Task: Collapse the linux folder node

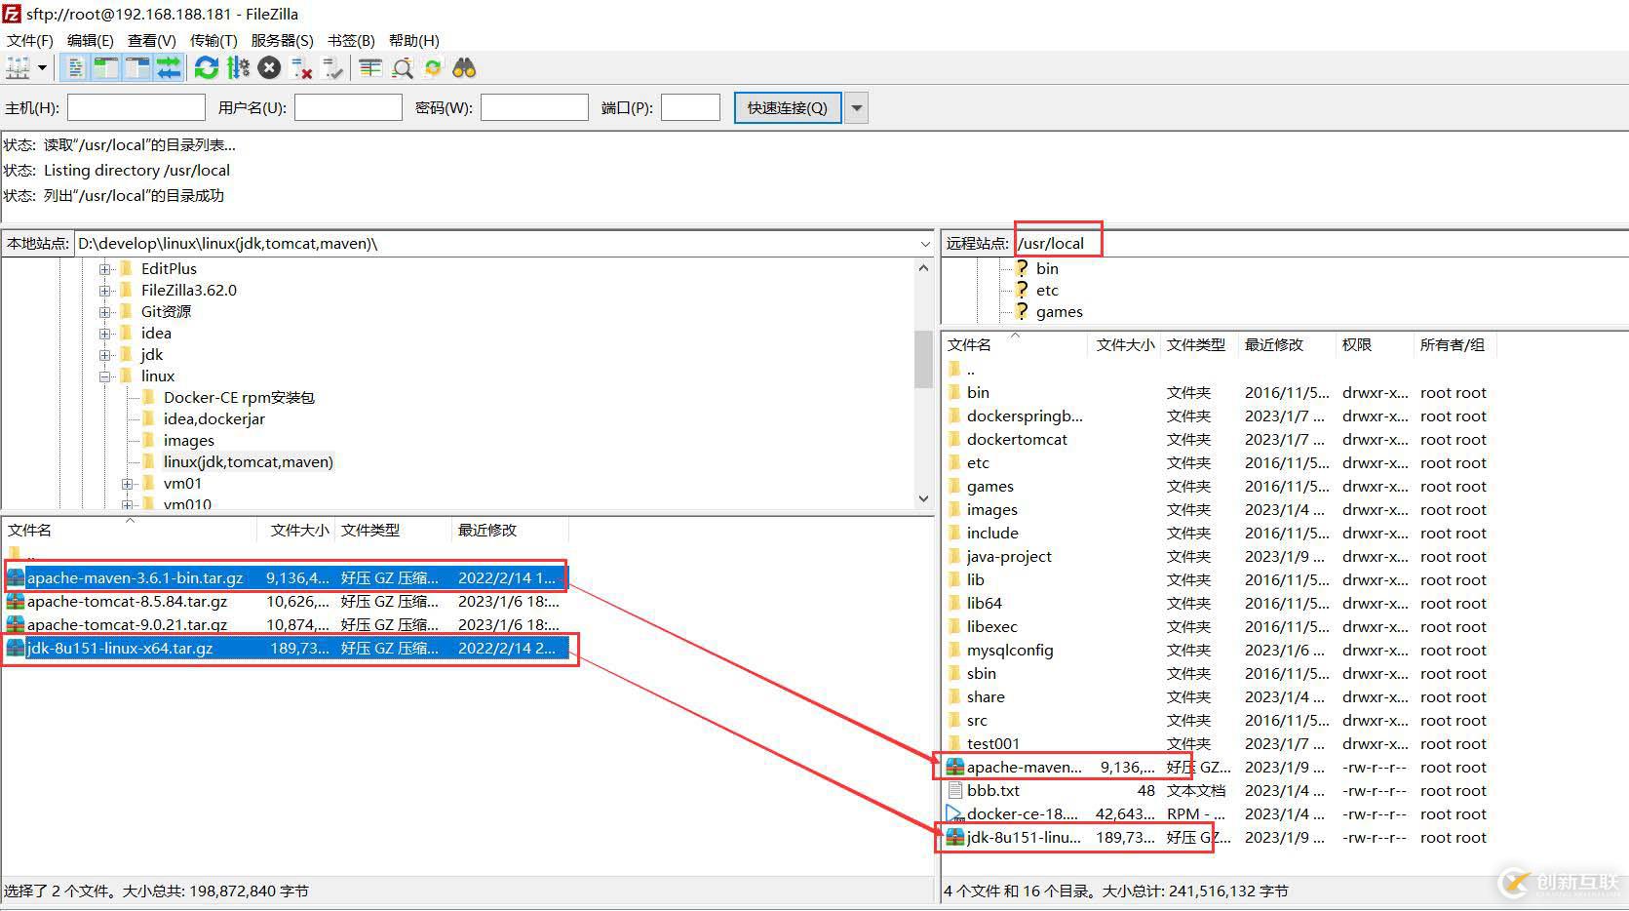Action: (x=105, y=376)
